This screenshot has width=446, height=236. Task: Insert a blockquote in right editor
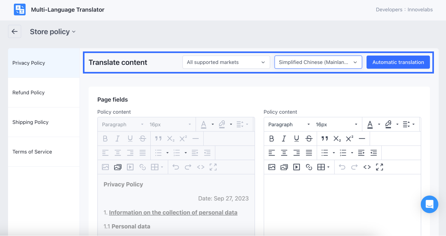pyautogui.click(x=325, y=139)
